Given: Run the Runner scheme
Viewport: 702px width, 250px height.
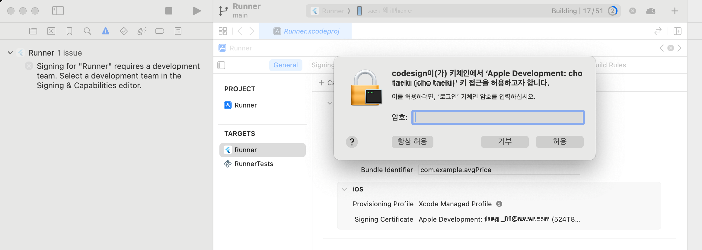Looking at the screenshot, I should 197,11.
